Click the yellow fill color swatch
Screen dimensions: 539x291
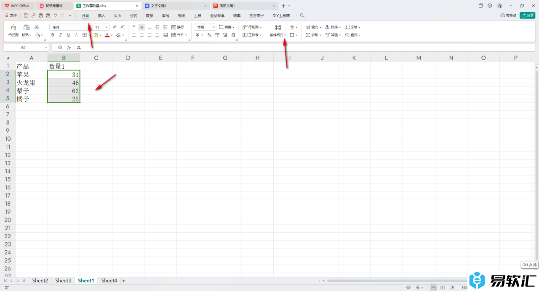pyautogui.click(x=96, y=35)
